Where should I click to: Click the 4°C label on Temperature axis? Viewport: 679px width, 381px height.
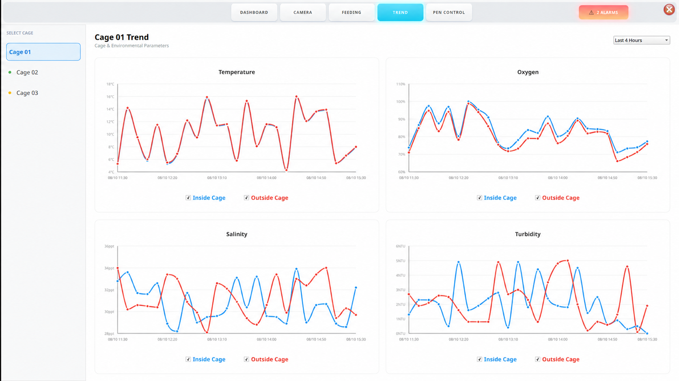pyautogui.click(x=111, y=172)
